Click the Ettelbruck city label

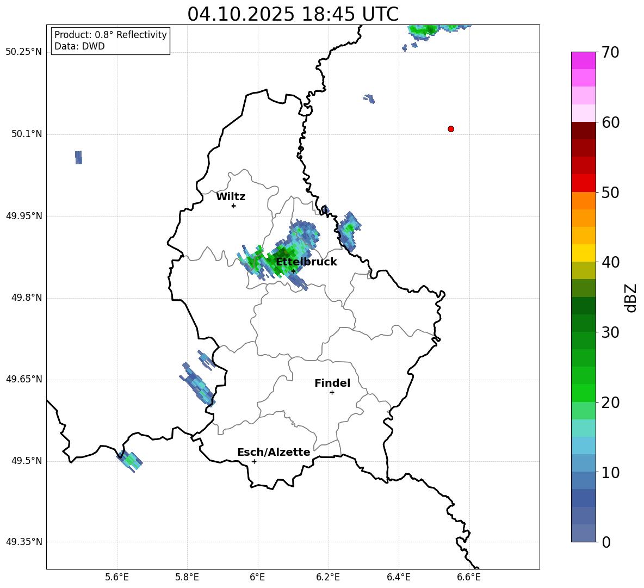pos(306,262)
